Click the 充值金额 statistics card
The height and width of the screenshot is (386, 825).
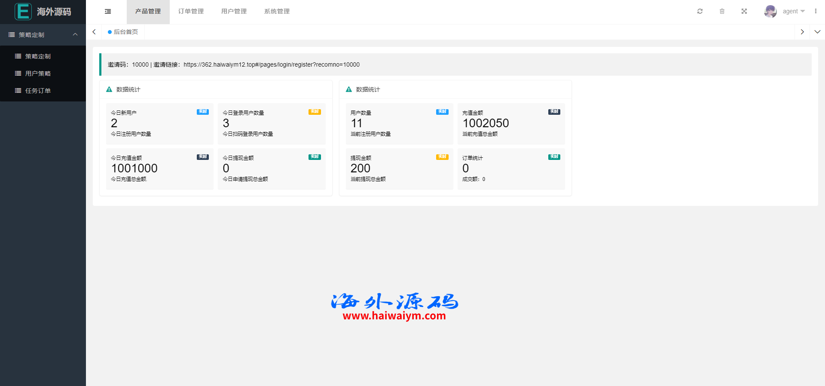[511, 124]
